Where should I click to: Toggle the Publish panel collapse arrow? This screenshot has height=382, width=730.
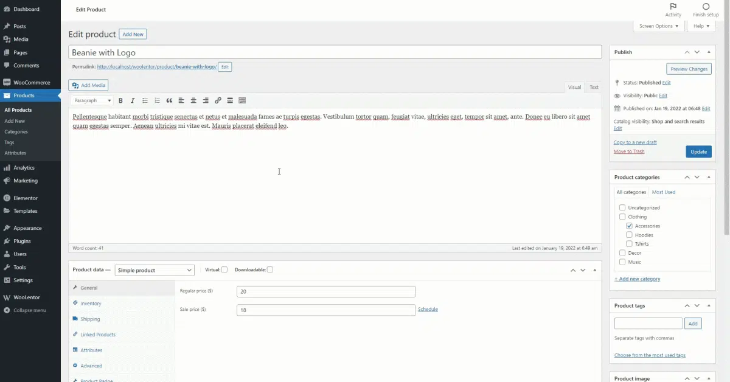click(709, 52)
